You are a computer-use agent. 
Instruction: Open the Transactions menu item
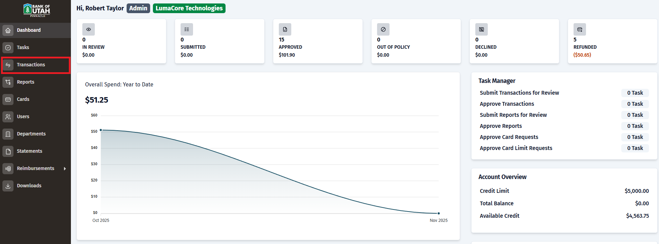36,65
